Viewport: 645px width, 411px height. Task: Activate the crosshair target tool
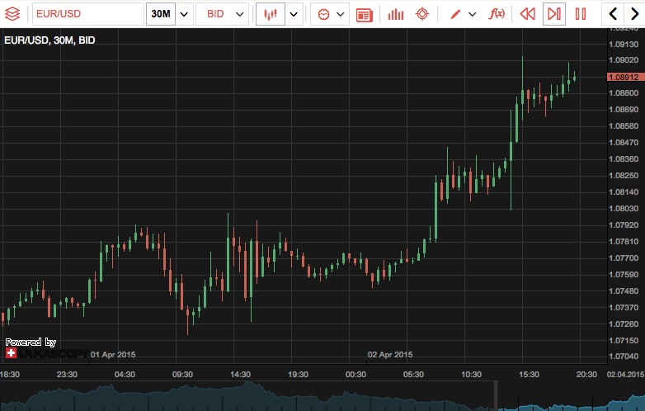click(422, 14)
